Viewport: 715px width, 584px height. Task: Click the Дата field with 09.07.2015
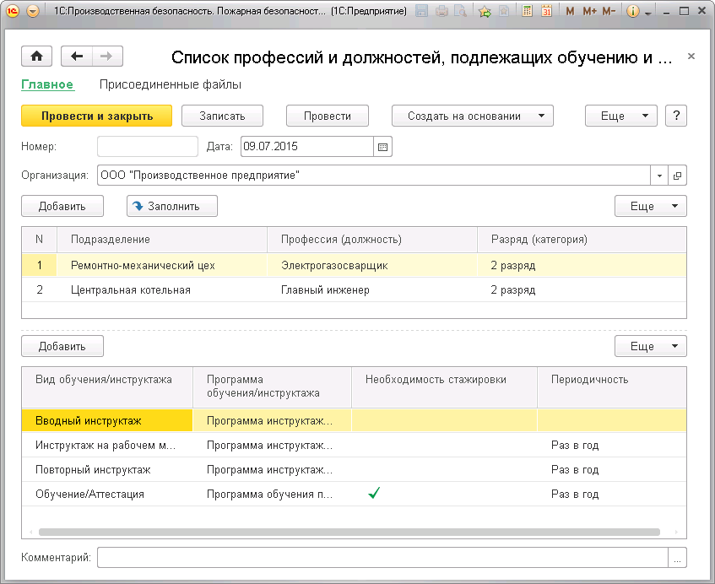pyautogui.click(x=307, y=146)
